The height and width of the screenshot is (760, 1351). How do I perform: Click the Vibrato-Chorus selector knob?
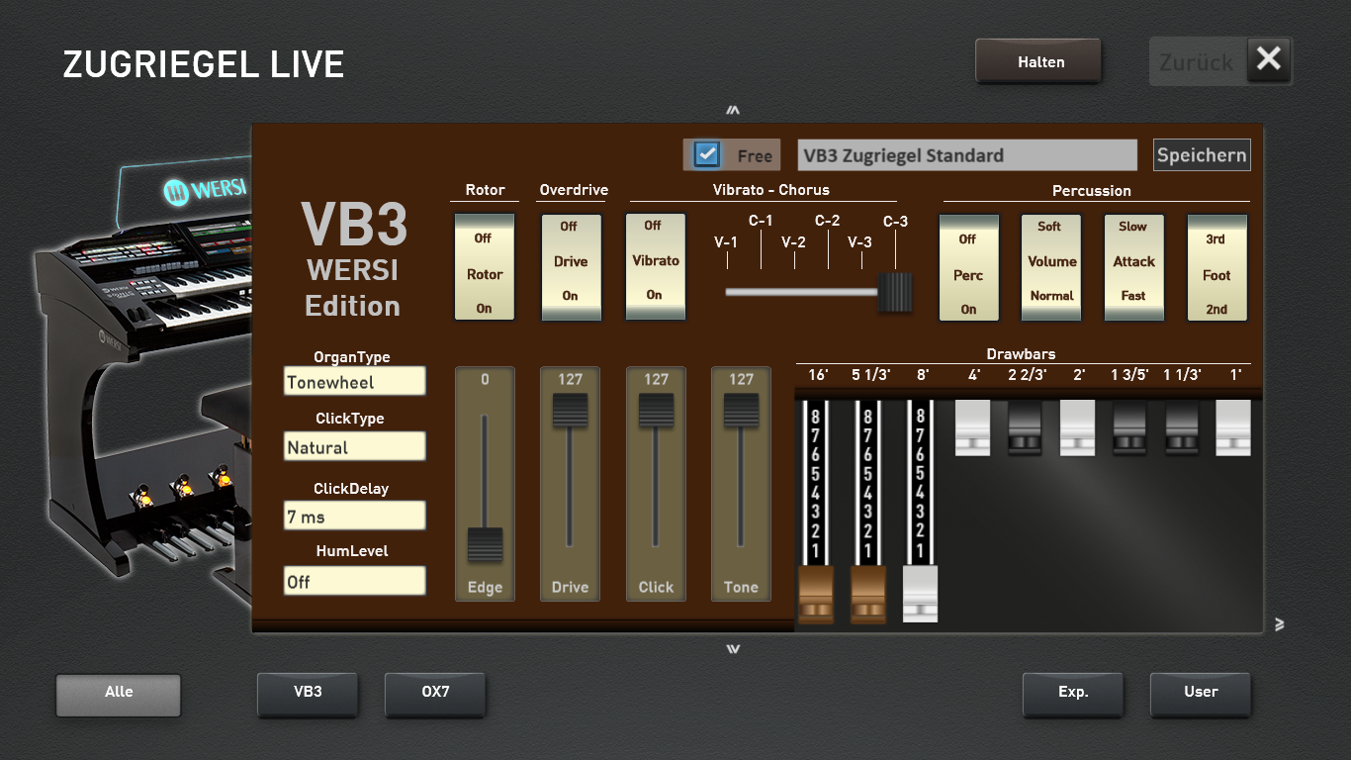895,293
